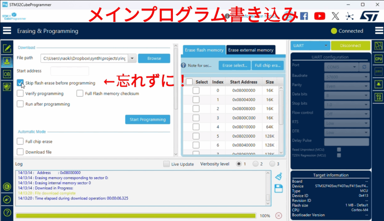Open the bug debug icon on right
Image resolution: width=384 pixels, height=221 pixels.
point(379,84)
